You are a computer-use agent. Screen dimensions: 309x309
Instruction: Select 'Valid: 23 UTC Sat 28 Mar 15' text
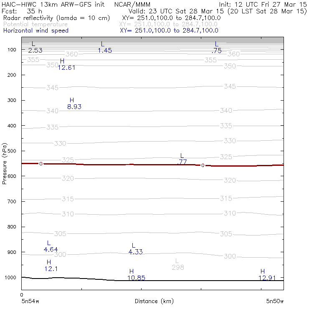click(176, 11)
